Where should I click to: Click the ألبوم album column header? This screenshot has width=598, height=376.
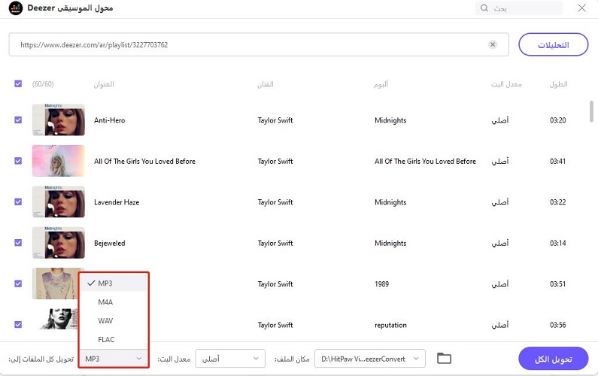(x=381, y=84)
